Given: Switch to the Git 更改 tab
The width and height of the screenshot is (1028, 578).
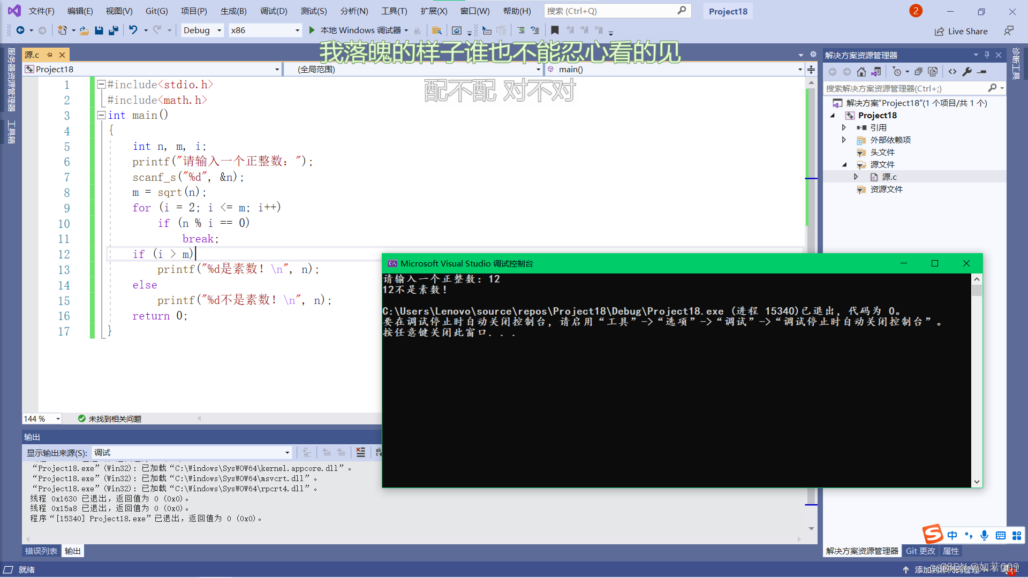Looking at the screenshot, I should coord(920,551).
